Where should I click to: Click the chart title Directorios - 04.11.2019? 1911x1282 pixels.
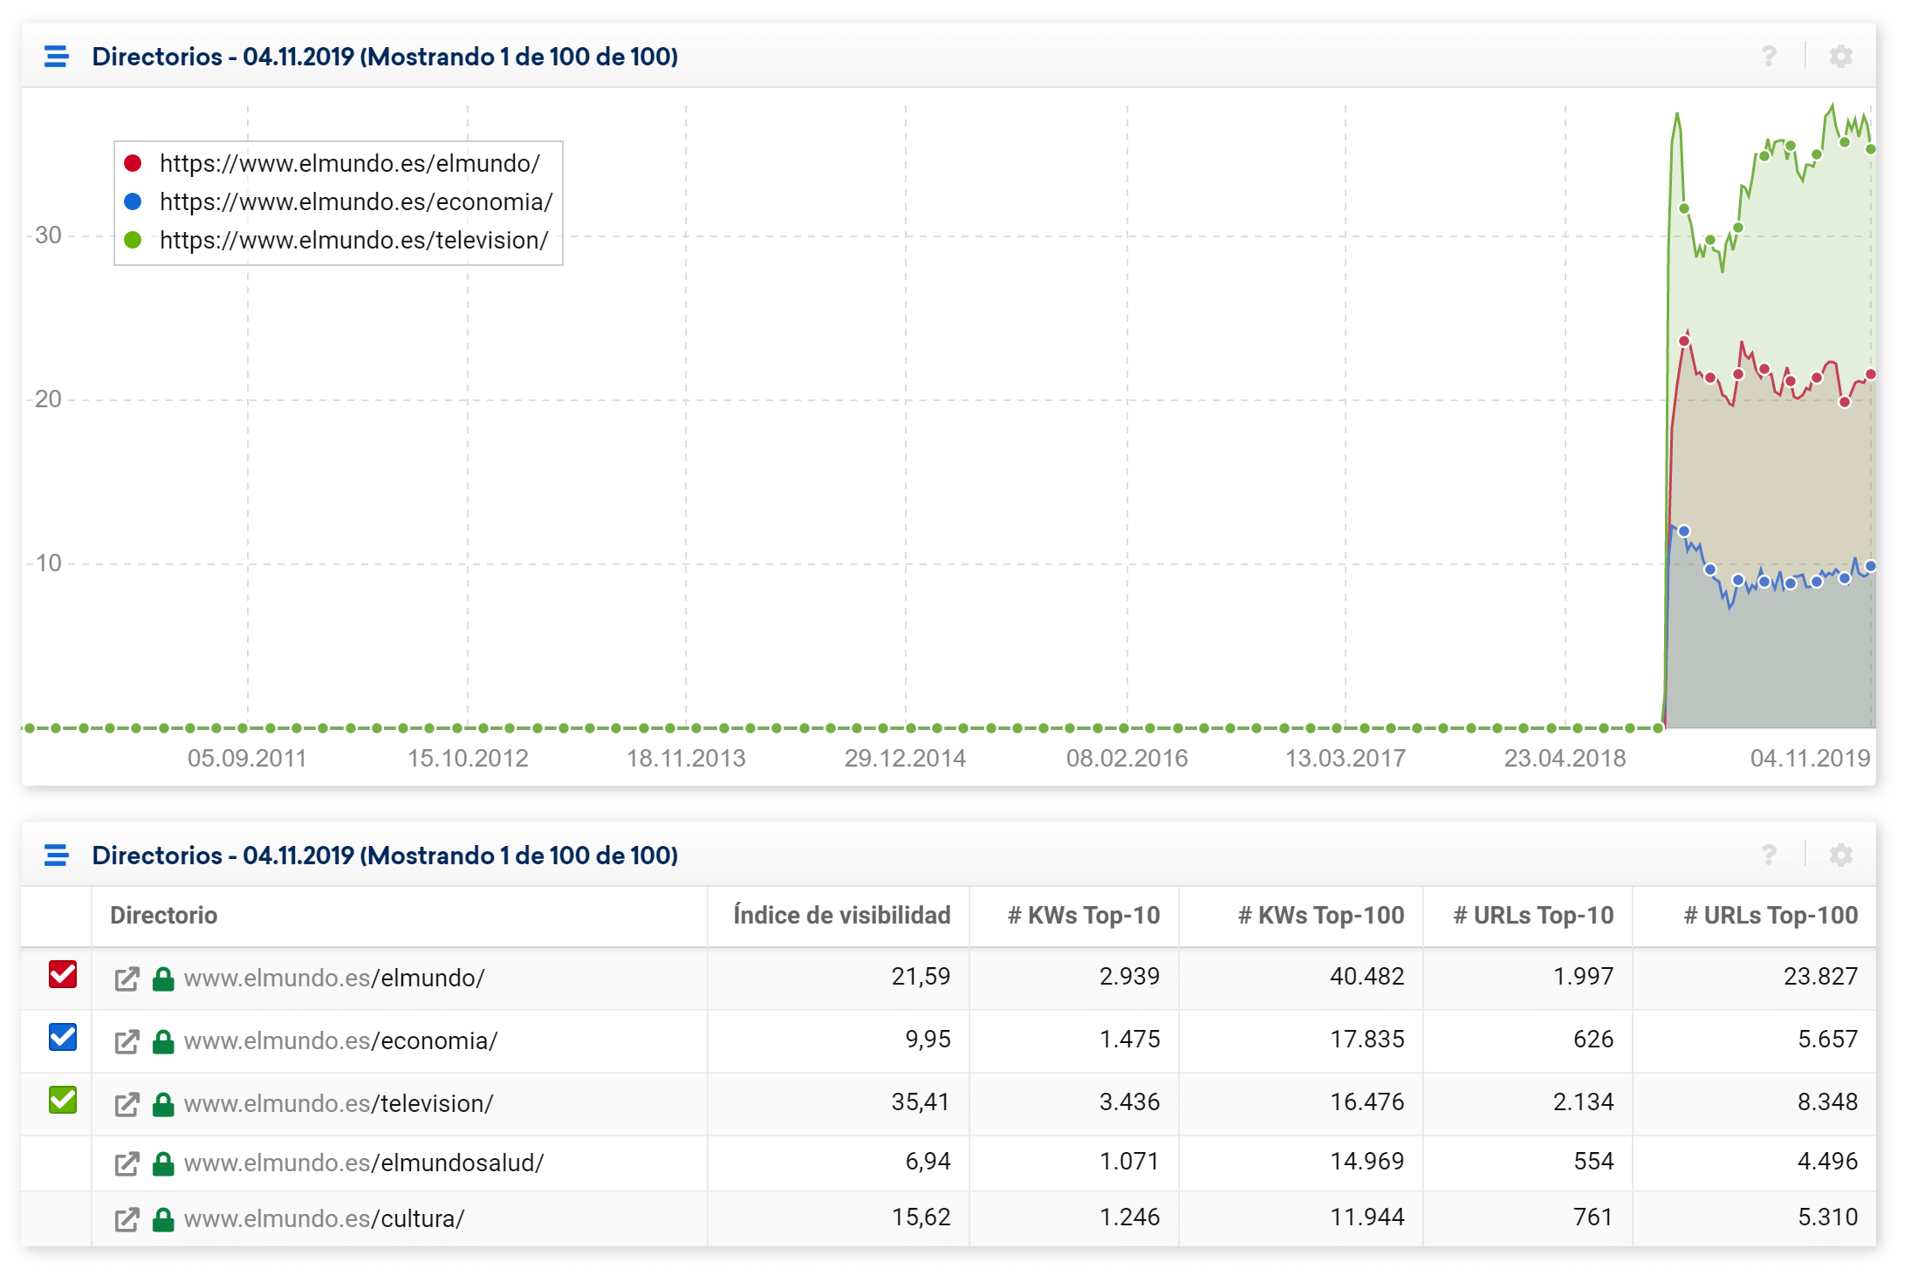(385, 57)
